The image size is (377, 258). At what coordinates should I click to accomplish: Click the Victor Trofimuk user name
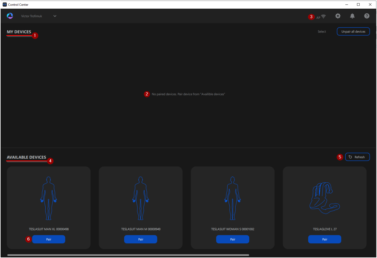click(x=32, y=16)
